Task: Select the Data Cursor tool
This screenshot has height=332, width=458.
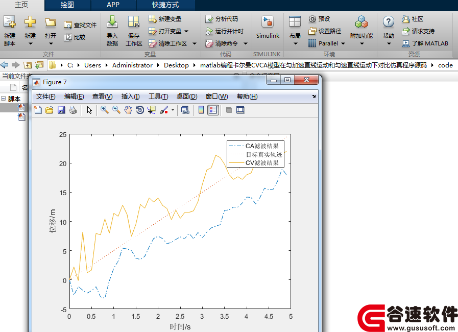Action: click(x=152, y=110)
